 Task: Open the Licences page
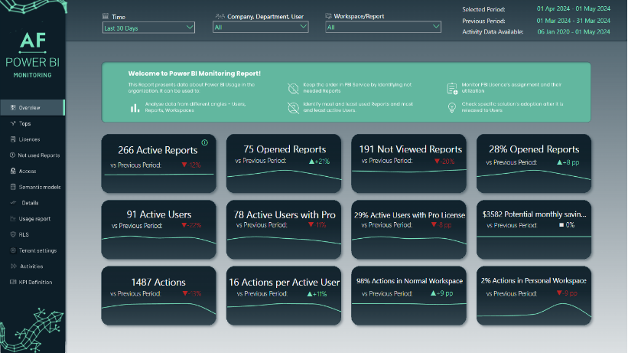32,139
